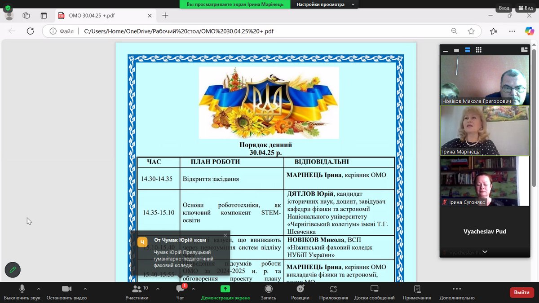Open the Чат chat panel
The height and width of the screenshot is (303, 539).
(x=180, y=292)
